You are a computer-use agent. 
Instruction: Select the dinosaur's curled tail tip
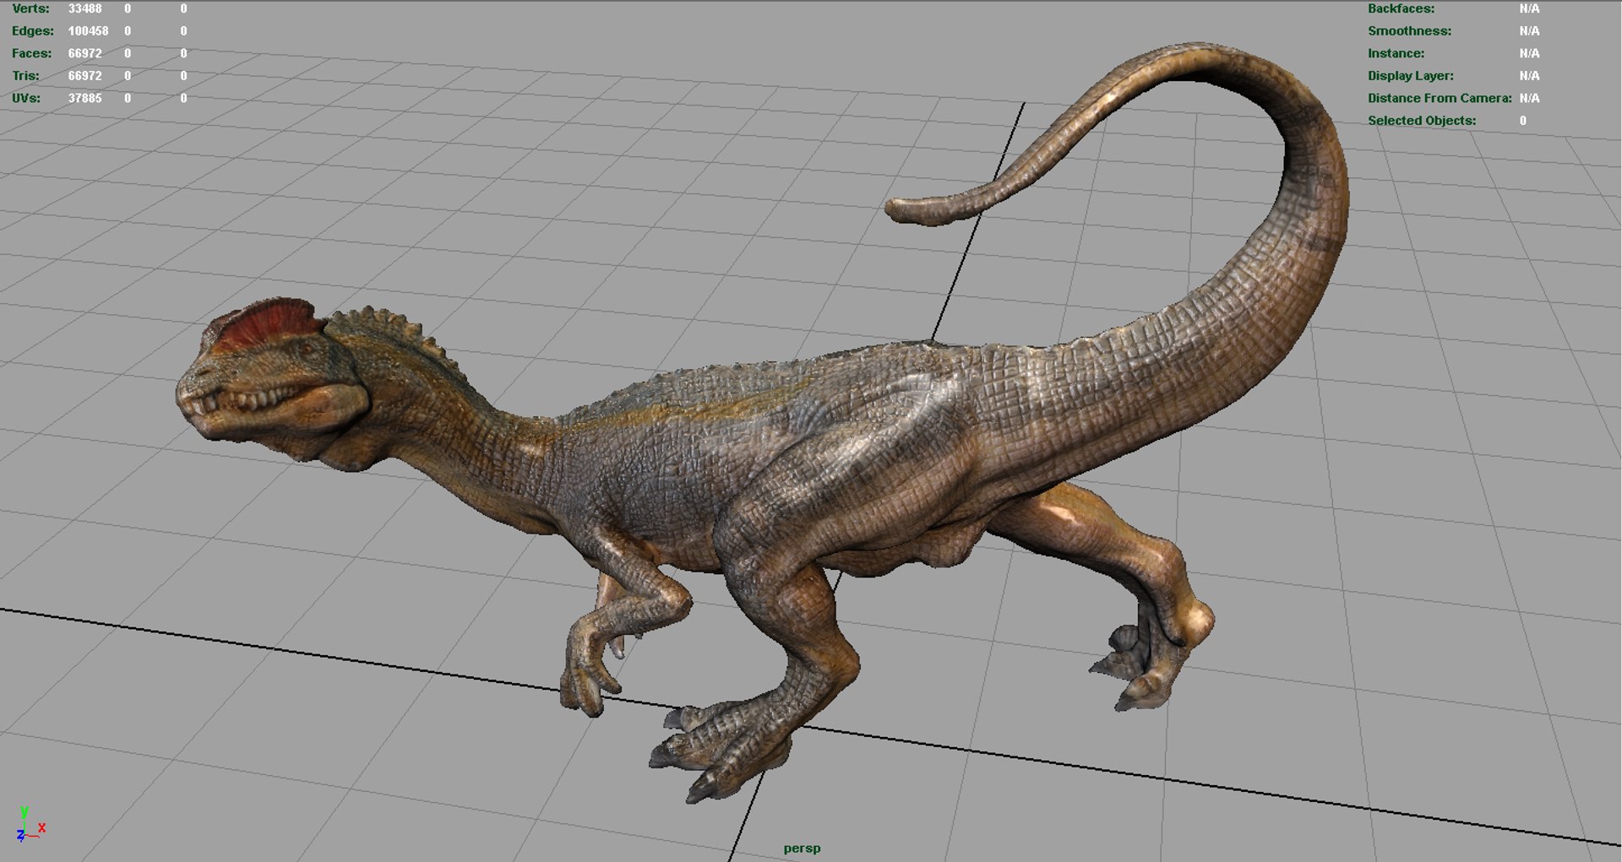pyautogui.click(x=921, y=211)
